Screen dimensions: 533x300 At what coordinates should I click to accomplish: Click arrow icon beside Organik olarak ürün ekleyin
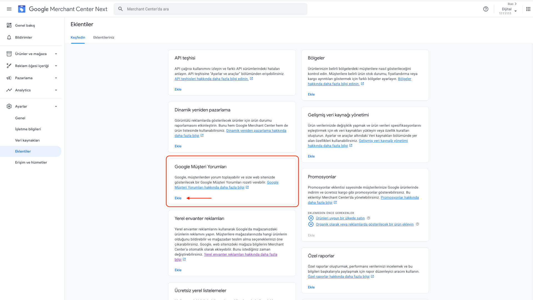pos(311,224)
